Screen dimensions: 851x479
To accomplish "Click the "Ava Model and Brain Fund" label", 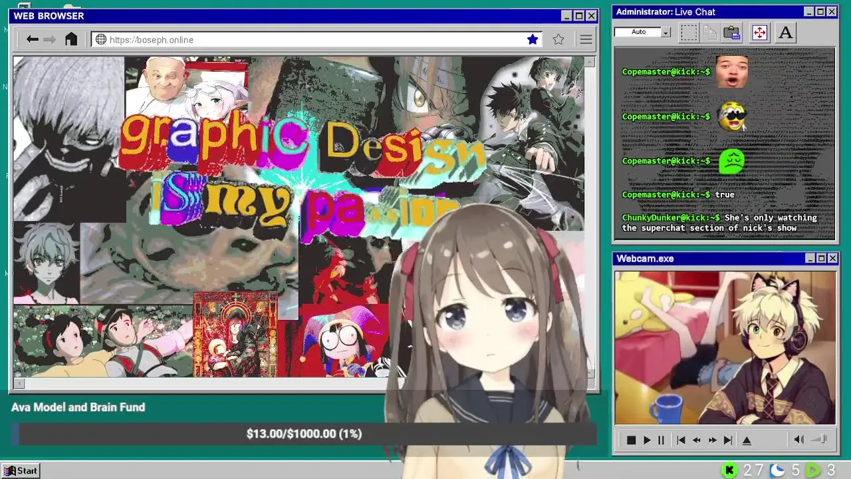I will (78, 407).
